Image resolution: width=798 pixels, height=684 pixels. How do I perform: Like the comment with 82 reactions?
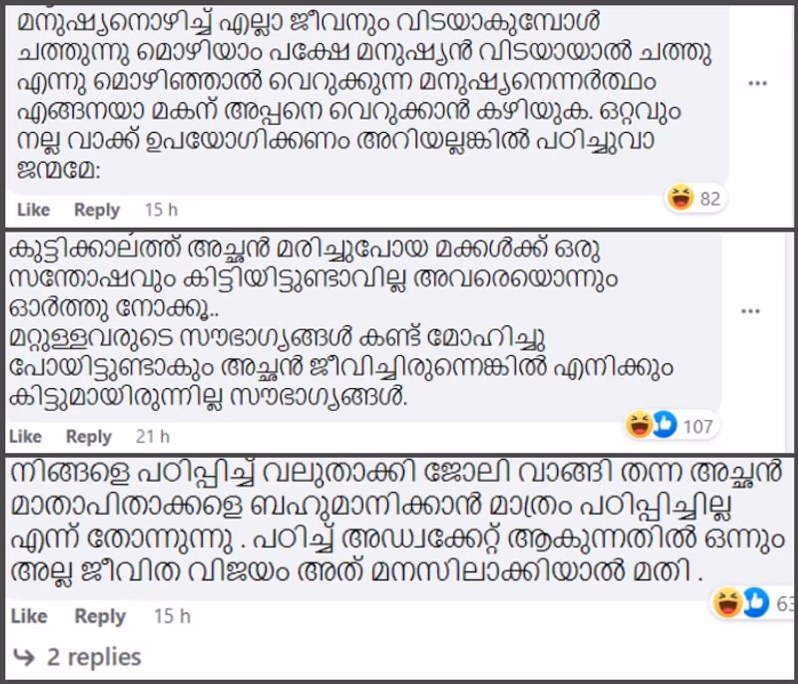[33, 210]
